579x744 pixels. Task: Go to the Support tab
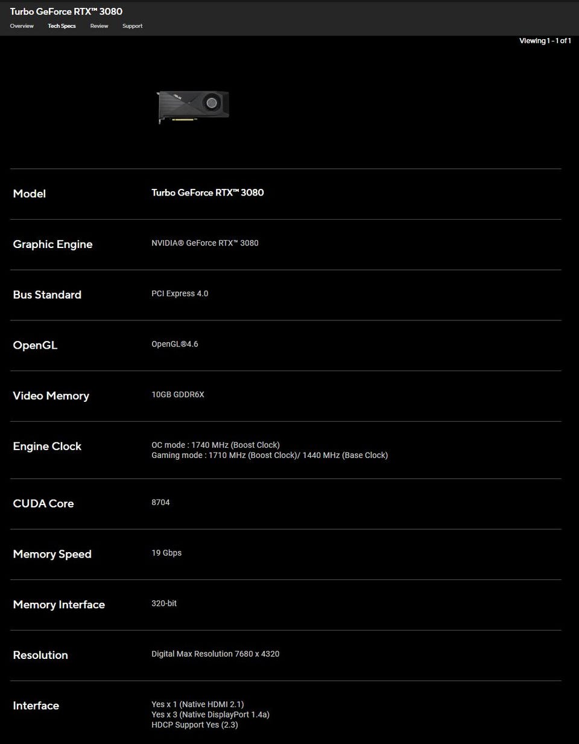pyautogui.click(x=132, y=26)
